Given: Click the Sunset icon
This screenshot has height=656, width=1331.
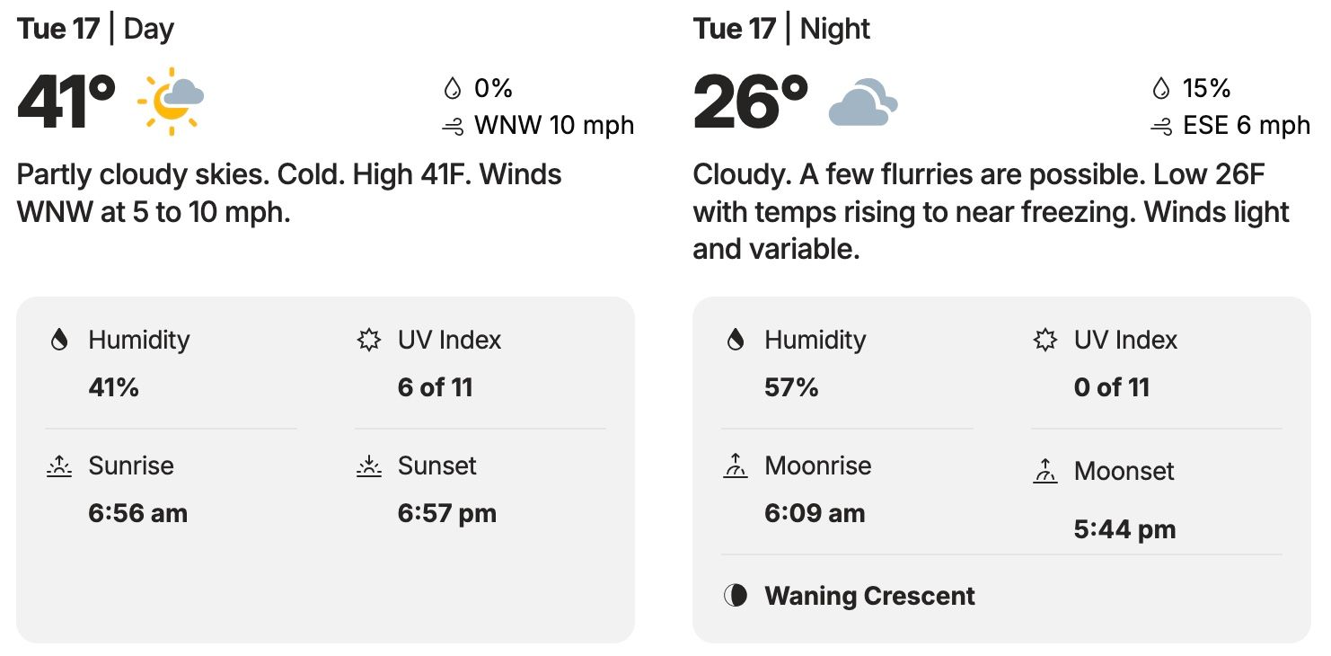Looking at the screenshot, I should coord(369,465).
